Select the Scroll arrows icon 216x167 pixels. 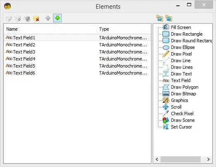pyautogui.click(x=166, y=107)
